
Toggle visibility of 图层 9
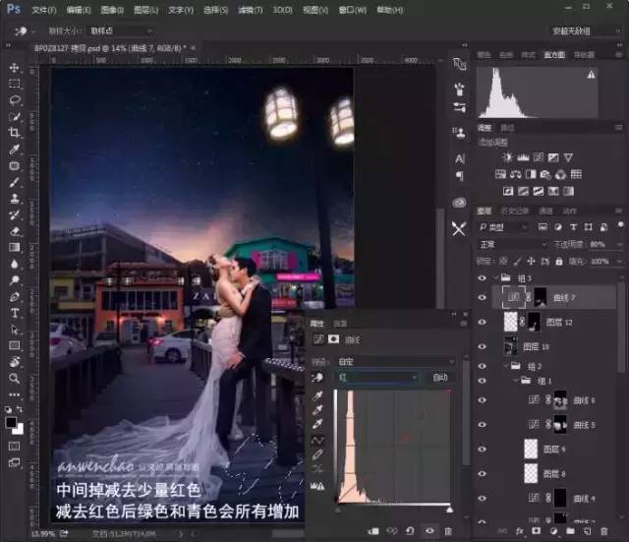483,449
